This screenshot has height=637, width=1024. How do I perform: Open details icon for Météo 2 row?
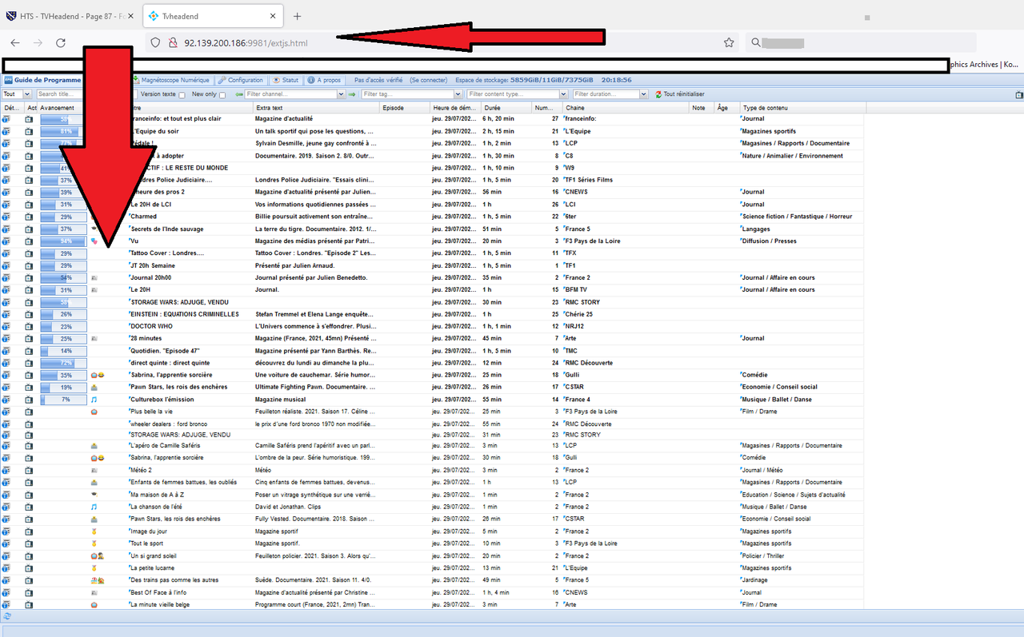(6, 470)
